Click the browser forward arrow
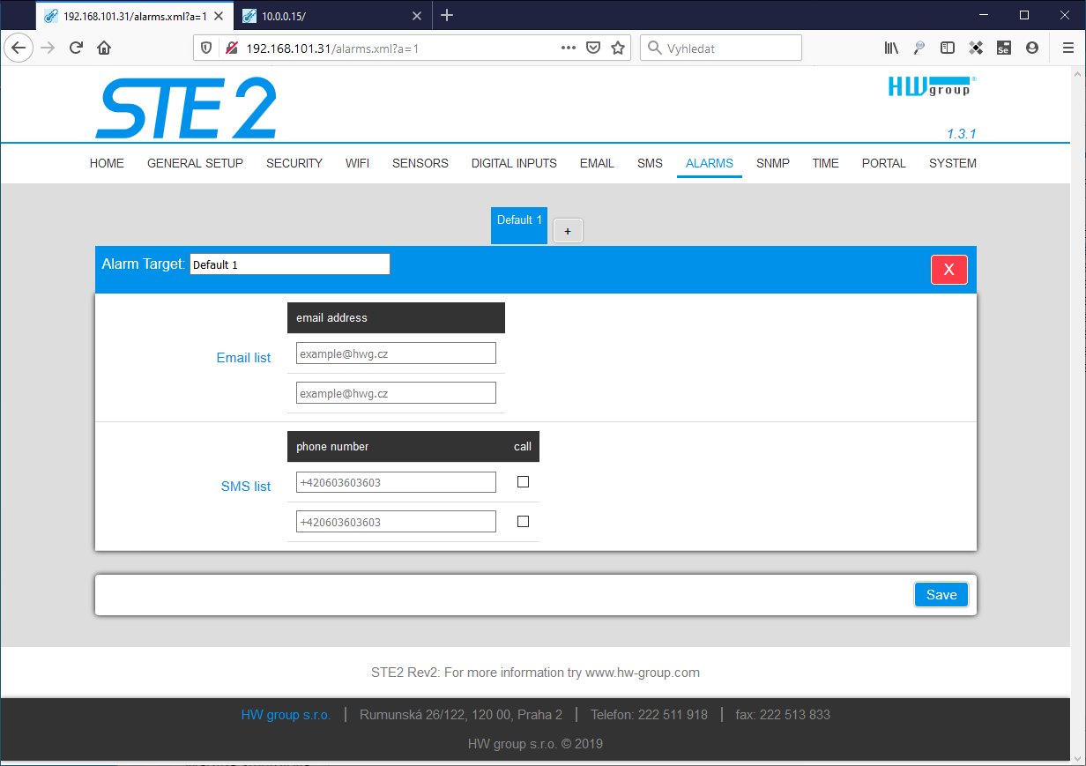This screenshot has height=766, width=1086. coord(48,48)
